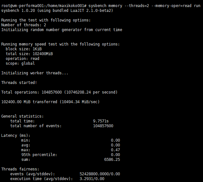Screen dimensions: 203x182
Task: Click the 'total size: 102400MiB' text
Action: 29,54
